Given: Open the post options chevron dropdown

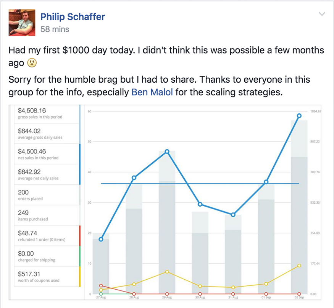Looking at the screenshot, I should pos(322,15).
